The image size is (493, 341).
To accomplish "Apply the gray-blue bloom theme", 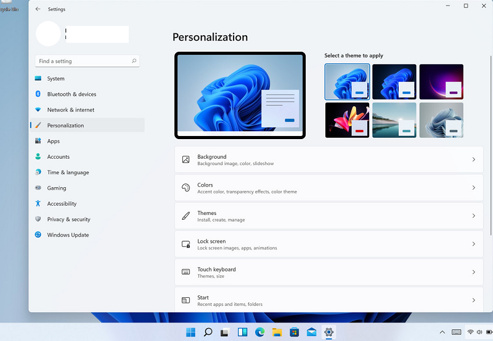I will (x=441, y=120).
